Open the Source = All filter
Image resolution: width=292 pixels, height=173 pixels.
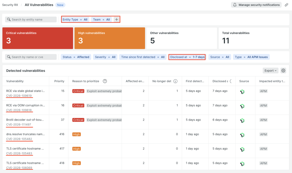pyautogui.click(x=220, y=57)
